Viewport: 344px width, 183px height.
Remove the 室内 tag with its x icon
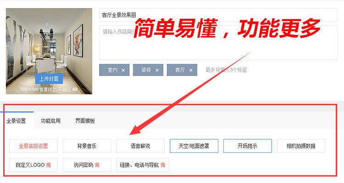pos(123,70)
